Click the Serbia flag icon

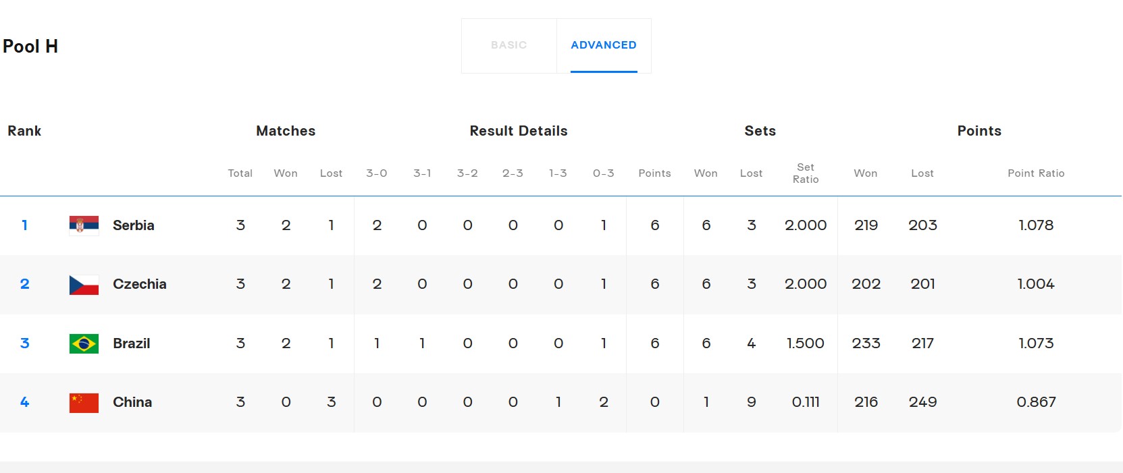point(84,225)
